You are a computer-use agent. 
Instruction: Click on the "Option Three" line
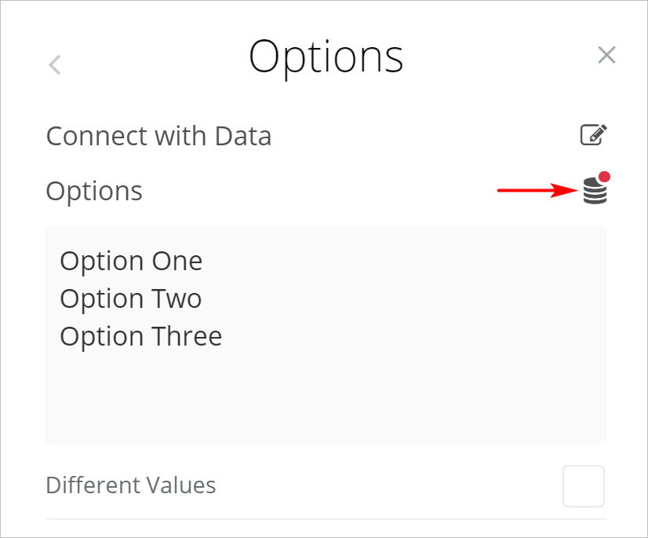[x=141, y=336]
